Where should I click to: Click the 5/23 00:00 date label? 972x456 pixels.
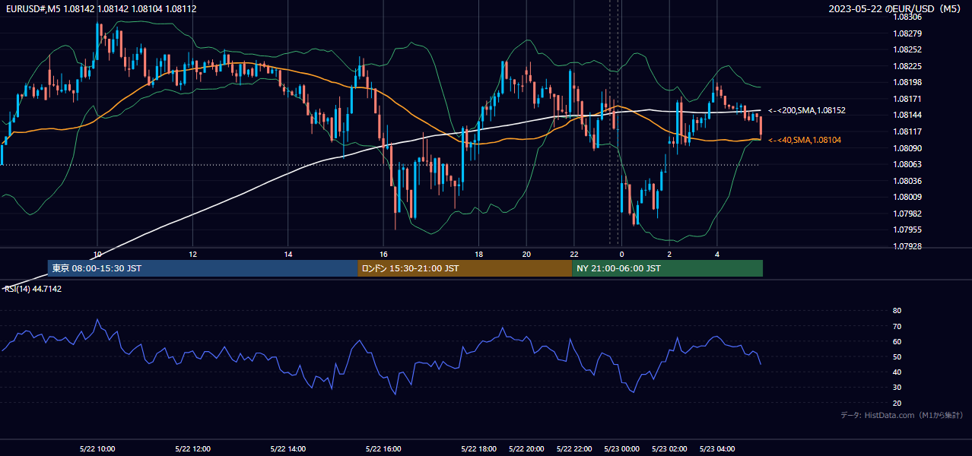(621, 448)
